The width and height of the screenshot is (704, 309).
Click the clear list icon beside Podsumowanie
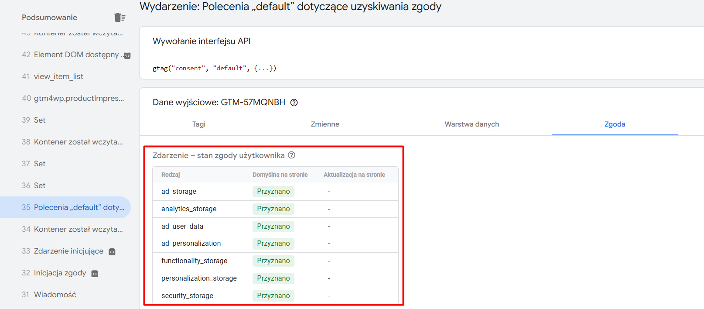pyautogui.click(x=120, y=17)
